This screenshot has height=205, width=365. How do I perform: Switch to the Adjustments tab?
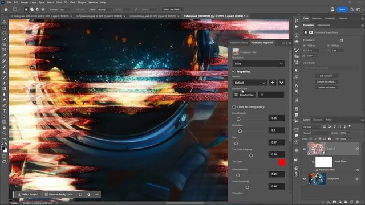click(x=323, y=25)
